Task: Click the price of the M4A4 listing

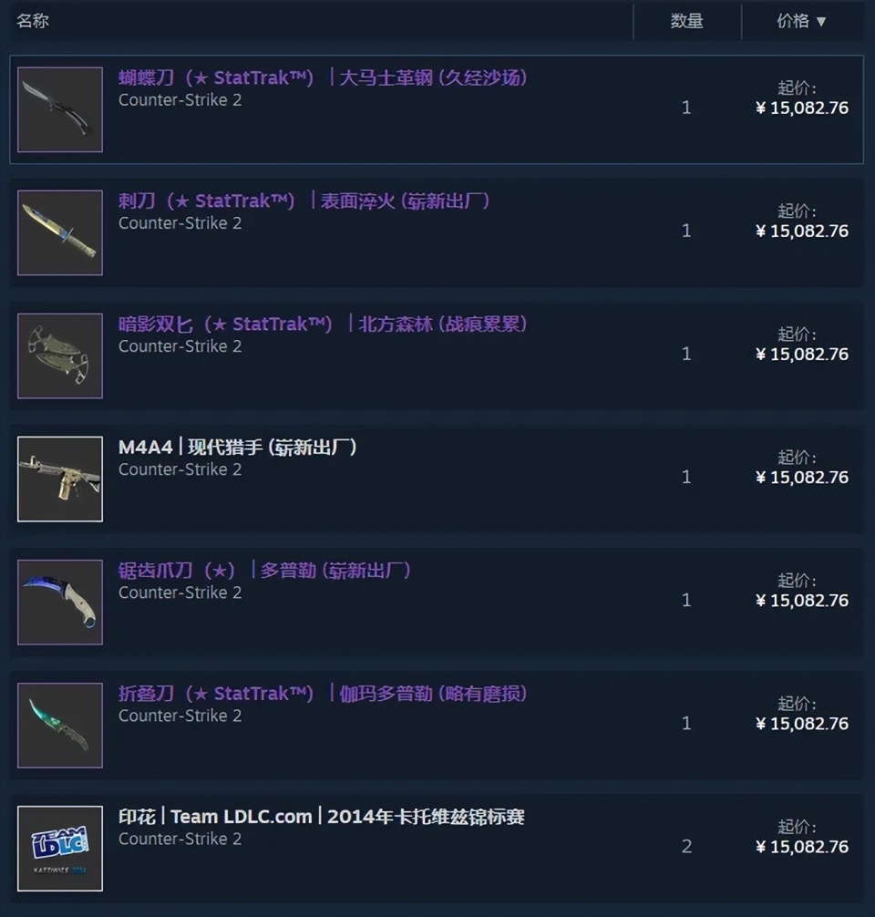Action: coord(802,478)
